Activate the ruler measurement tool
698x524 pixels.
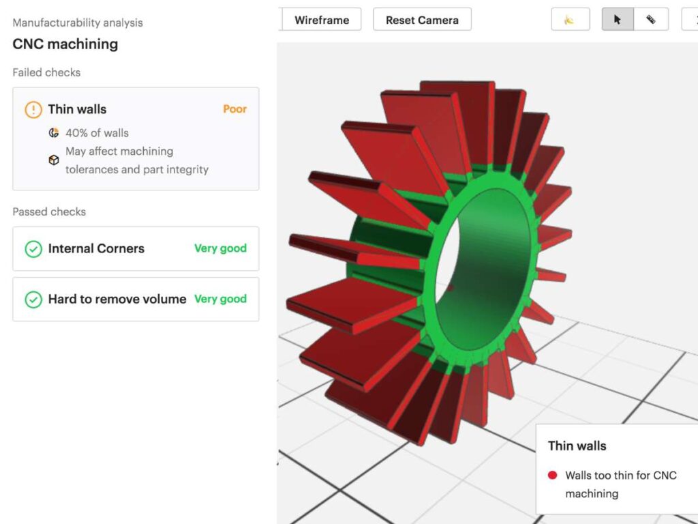click(x=651, y=19)
